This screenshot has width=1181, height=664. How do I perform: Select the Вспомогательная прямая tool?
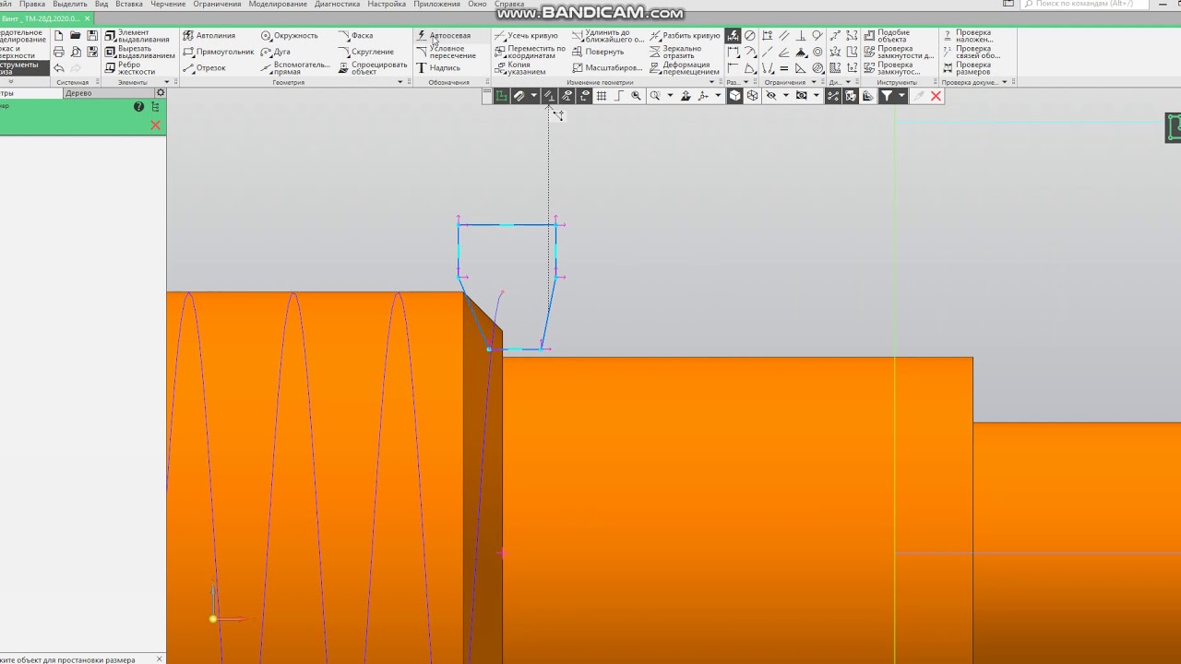click(x=295, y=68)
